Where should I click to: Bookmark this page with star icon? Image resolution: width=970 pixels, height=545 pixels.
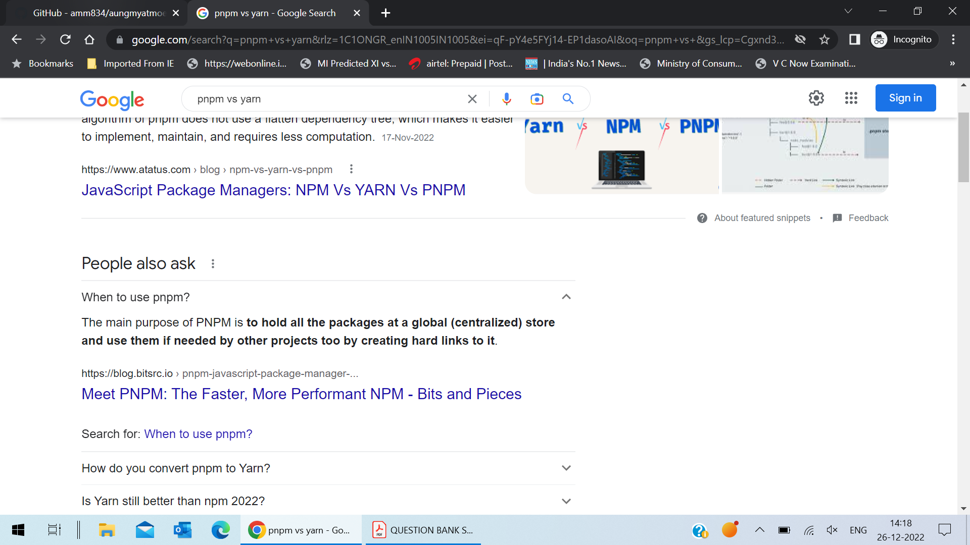tap(825, 39)
